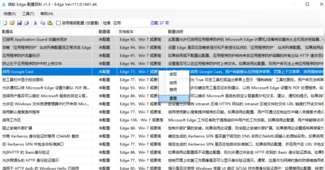This screenshot has height=170, width=325.
Task: Choose 启用 in the context menu
Action: point(173,83)
